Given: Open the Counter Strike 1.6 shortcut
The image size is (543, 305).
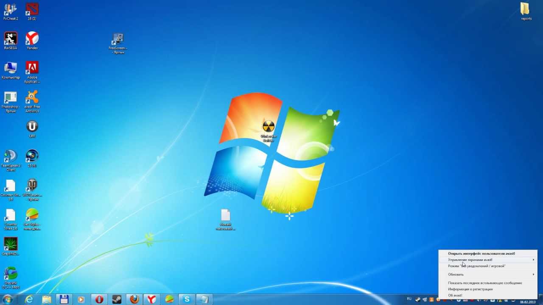Looking at the screenshot, I should point(11,220).
